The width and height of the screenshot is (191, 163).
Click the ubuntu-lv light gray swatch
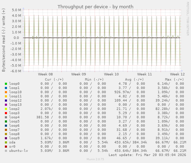point(6,151)
